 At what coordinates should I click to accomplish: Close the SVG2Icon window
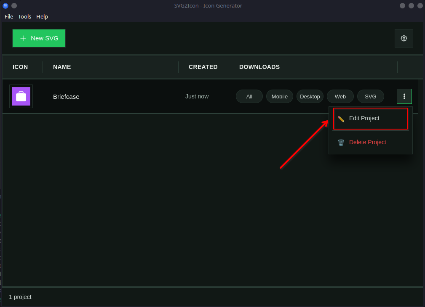[x=420, y=5]
